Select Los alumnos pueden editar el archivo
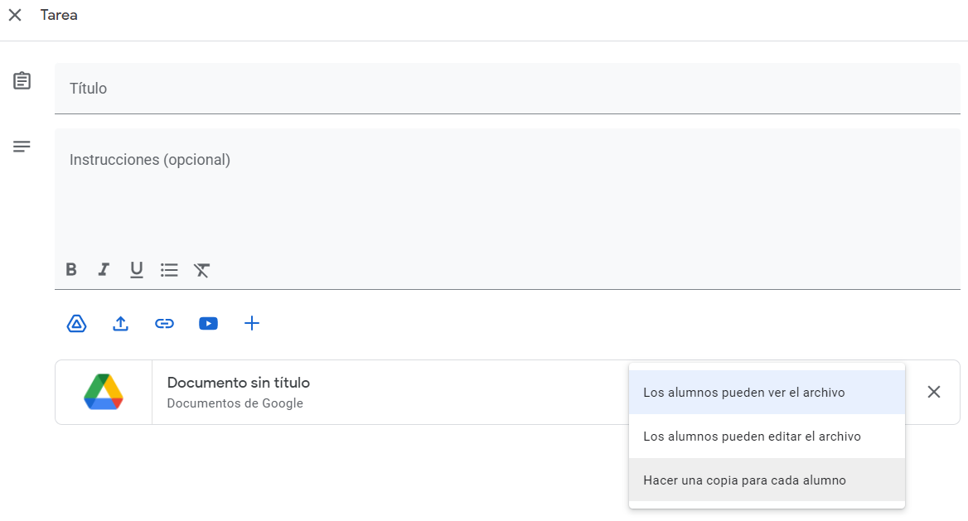Screen dimensions: 968x521 (767, 437)
